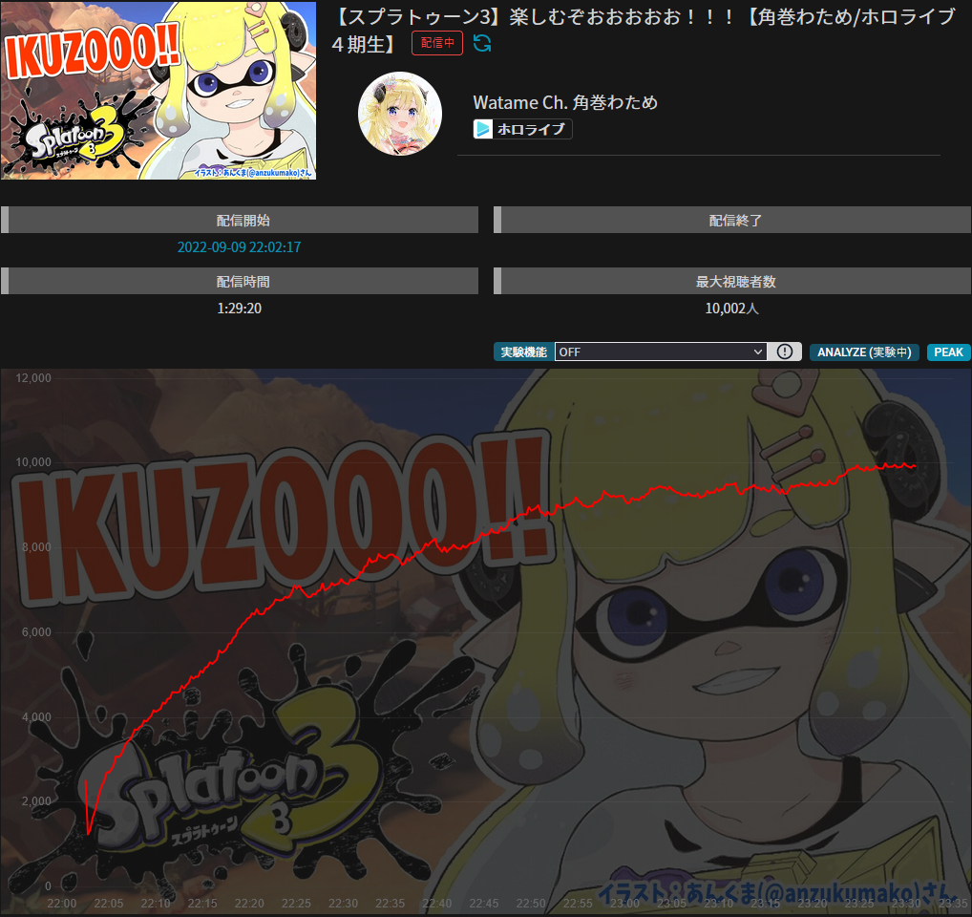Open the stream thumbnail with IKUZOOO!! text
972x917 pixels.
158,91
